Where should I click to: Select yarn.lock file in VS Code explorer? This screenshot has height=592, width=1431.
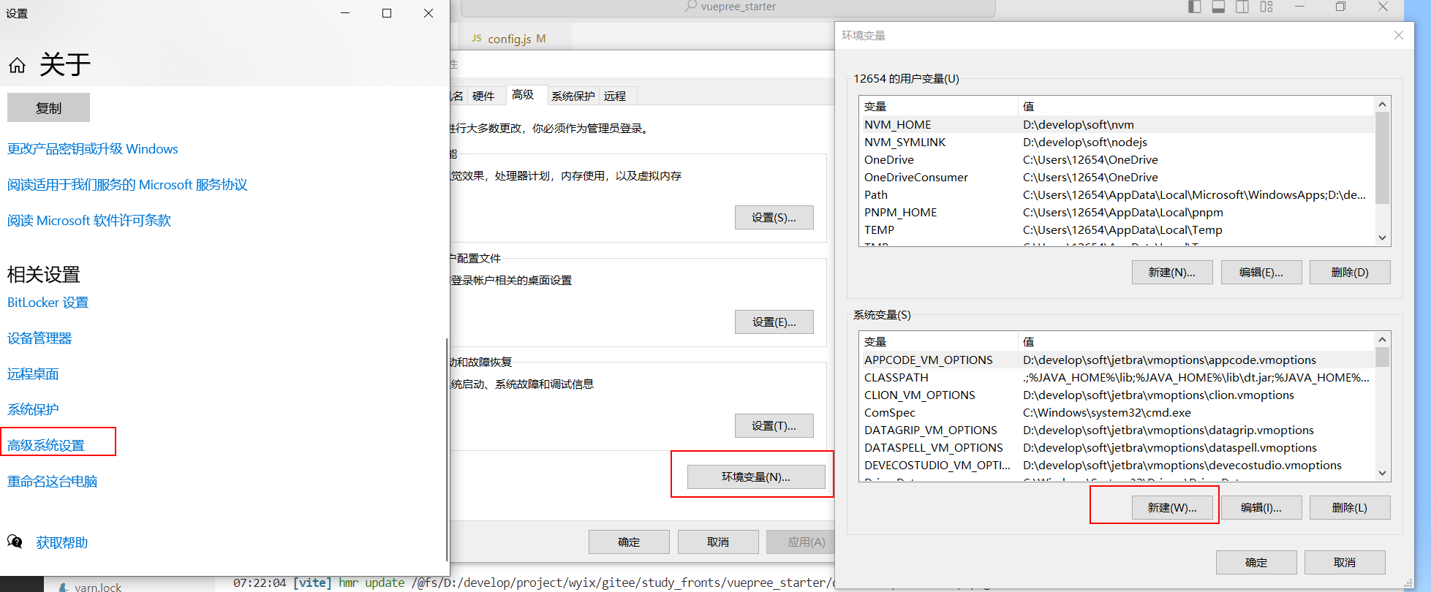pyautogui.click(x=91, y=586)
